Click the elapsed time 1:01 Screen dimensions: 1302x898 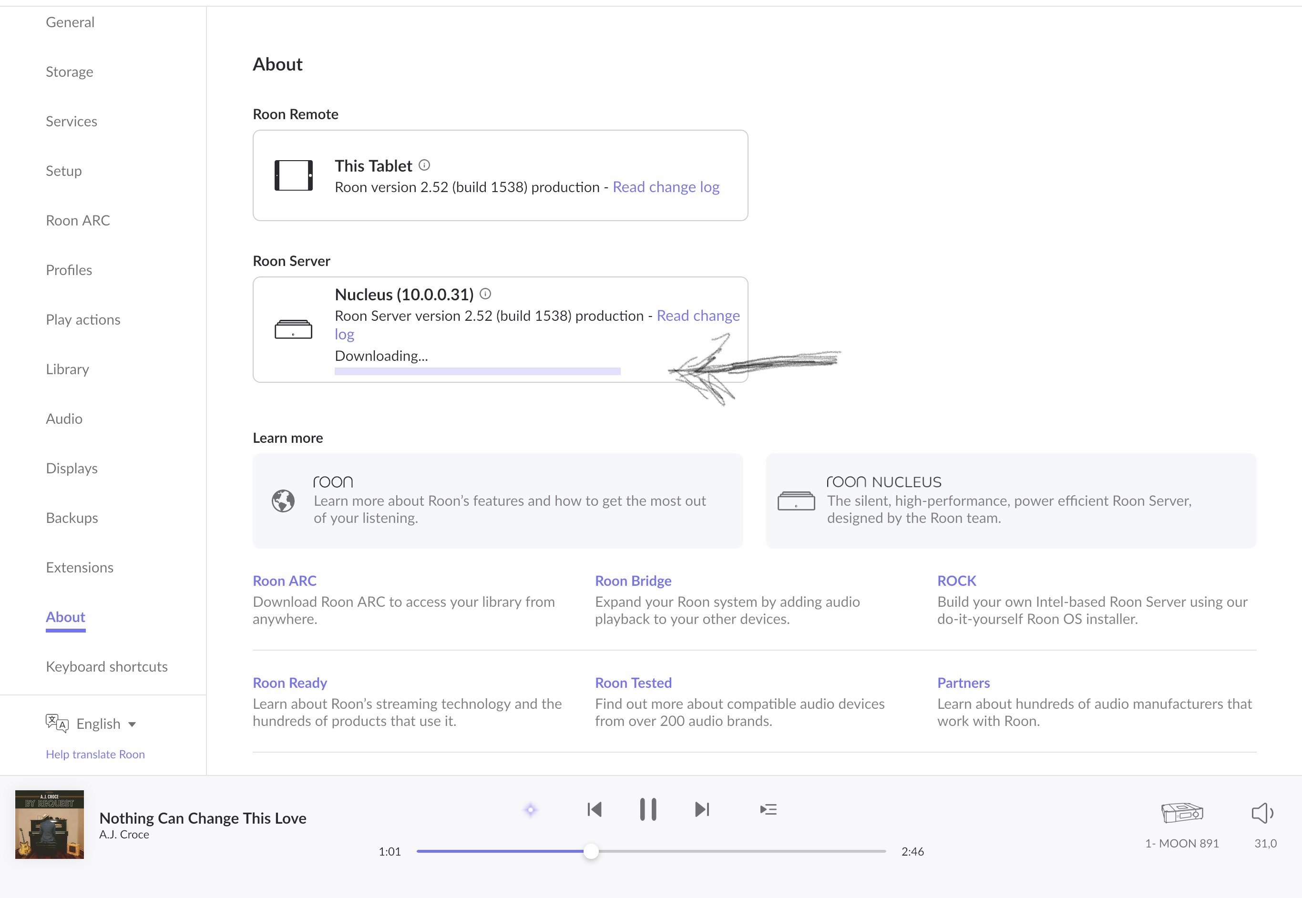point(390,851)
